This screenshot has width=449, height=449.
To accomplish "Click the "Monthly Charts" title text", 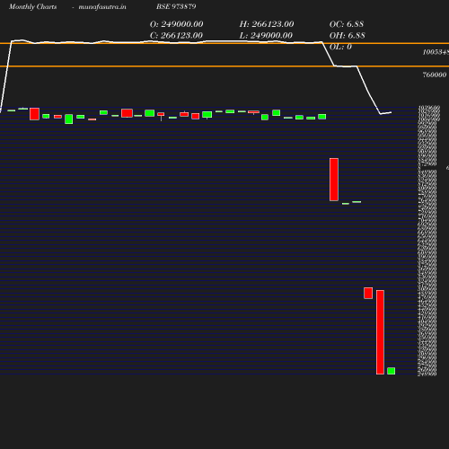I will [33, 6].
